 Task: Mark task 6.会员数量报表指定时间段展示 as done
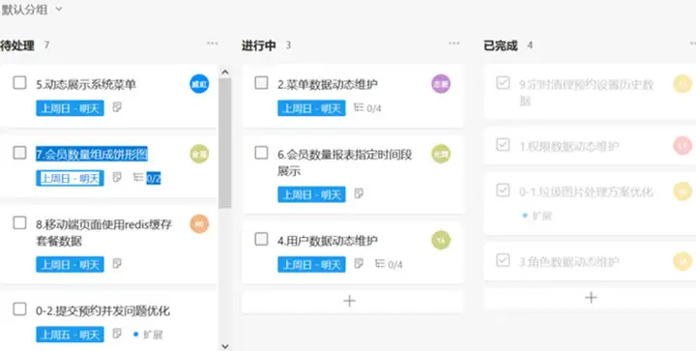click(261, 153)
